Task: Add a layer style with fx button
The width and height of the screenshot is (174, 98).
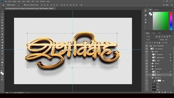Action: (156, 92)
